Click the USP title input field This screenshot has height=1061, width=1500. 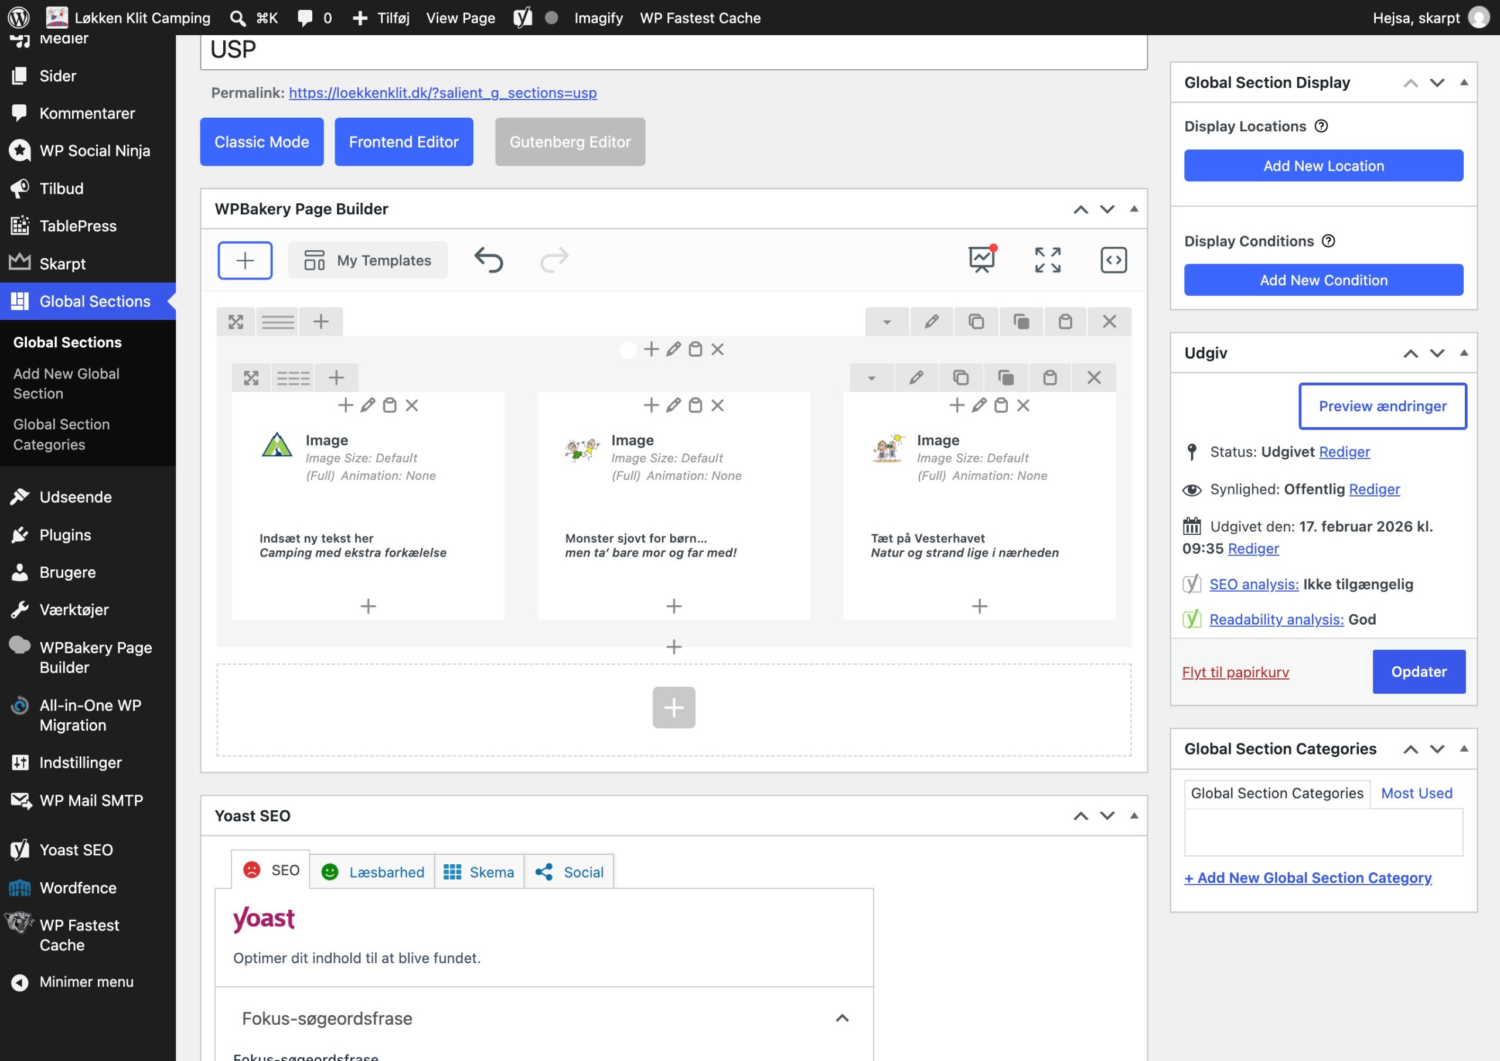[x=674, y=51]
